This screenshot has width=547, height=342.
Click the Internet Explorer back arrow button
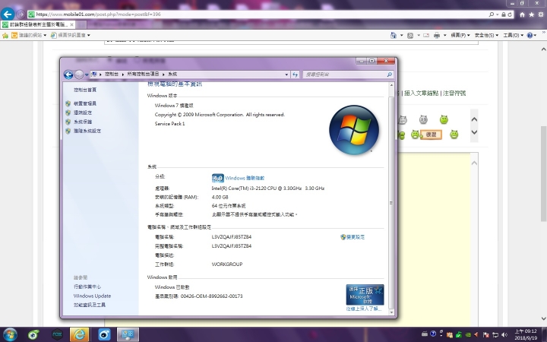click(8, 14)
